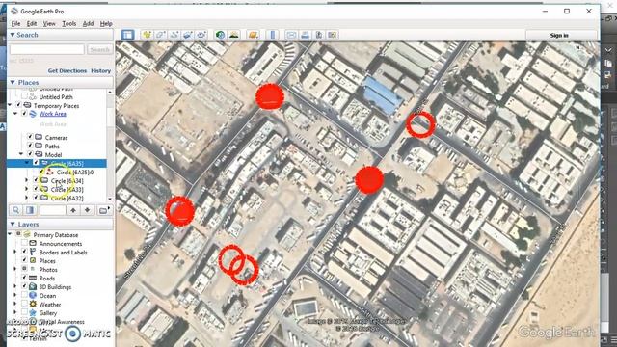Viewport: 617px width, 347px height.
Task: Collapse the Temporary Places tree node
Action: [10, 105]
